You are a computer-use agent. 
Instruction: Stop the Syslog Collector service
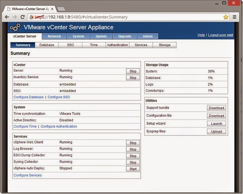133,162
